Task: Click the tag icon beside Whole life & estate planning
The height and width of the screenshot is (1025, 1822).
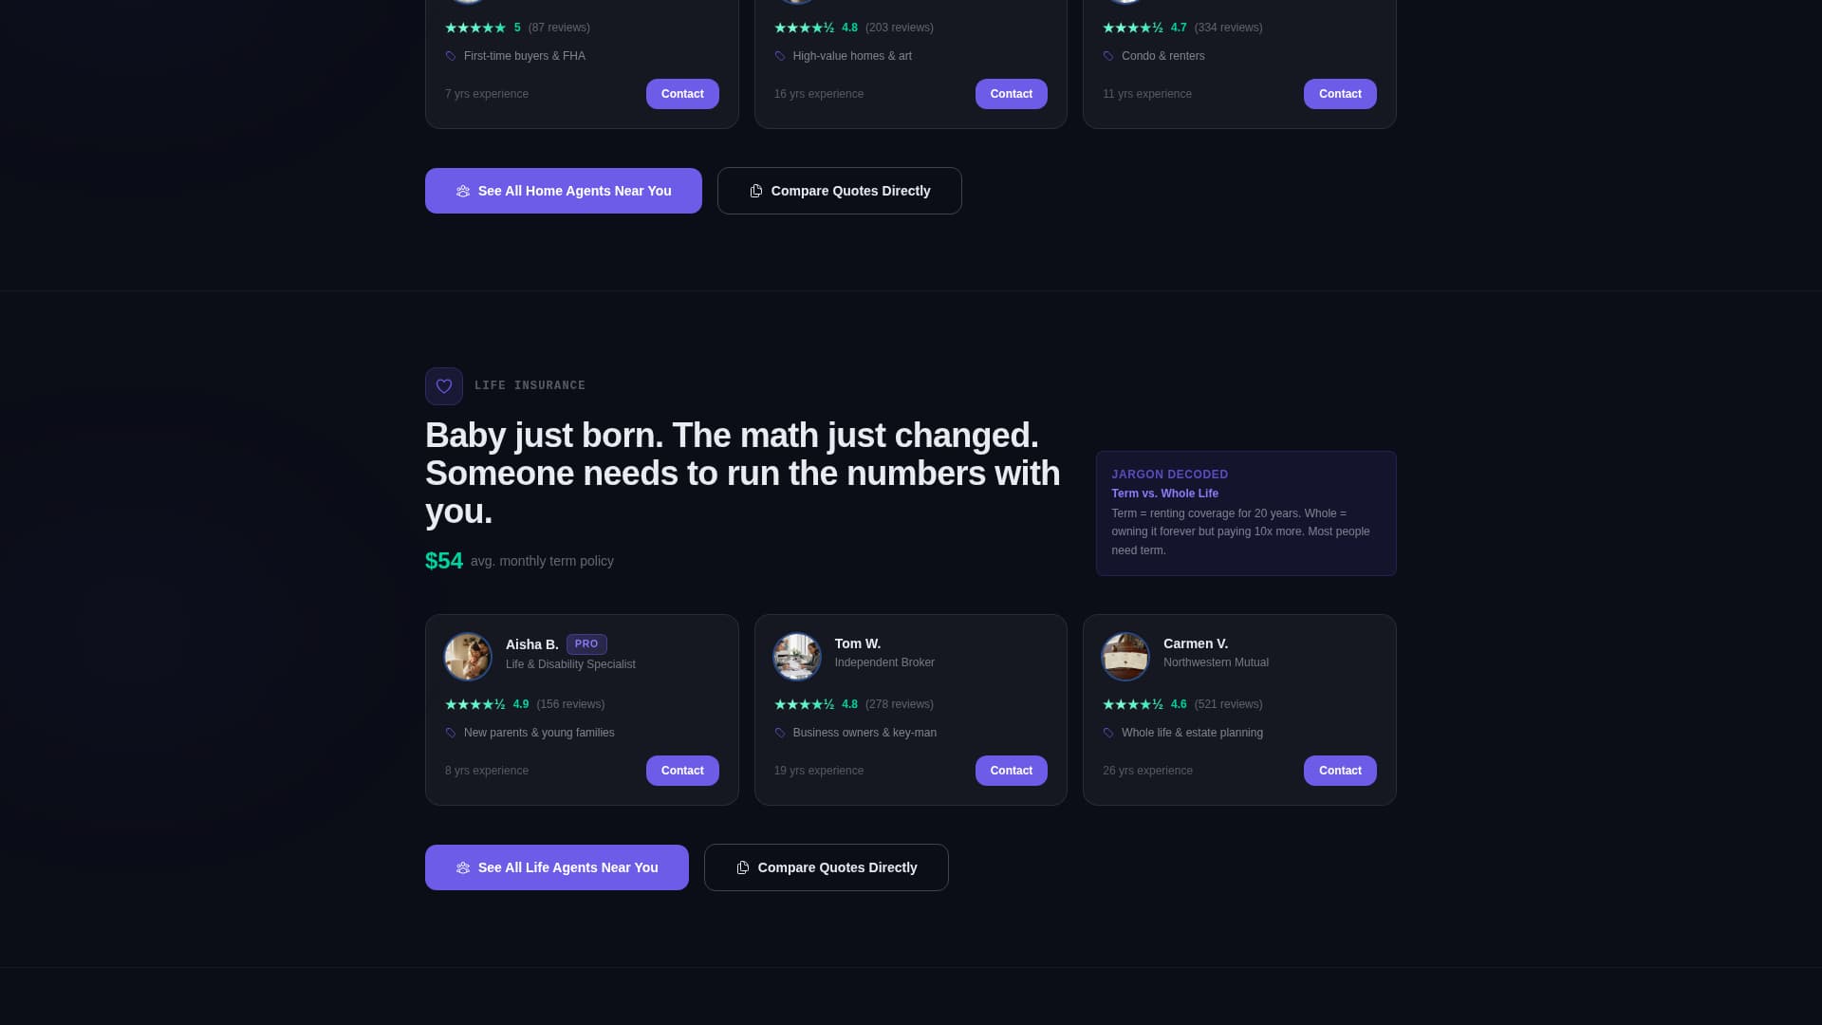Action: pos(1108,733)
